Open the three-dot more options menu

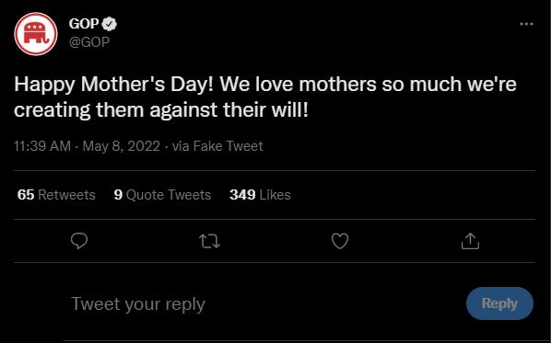[526, 24]
